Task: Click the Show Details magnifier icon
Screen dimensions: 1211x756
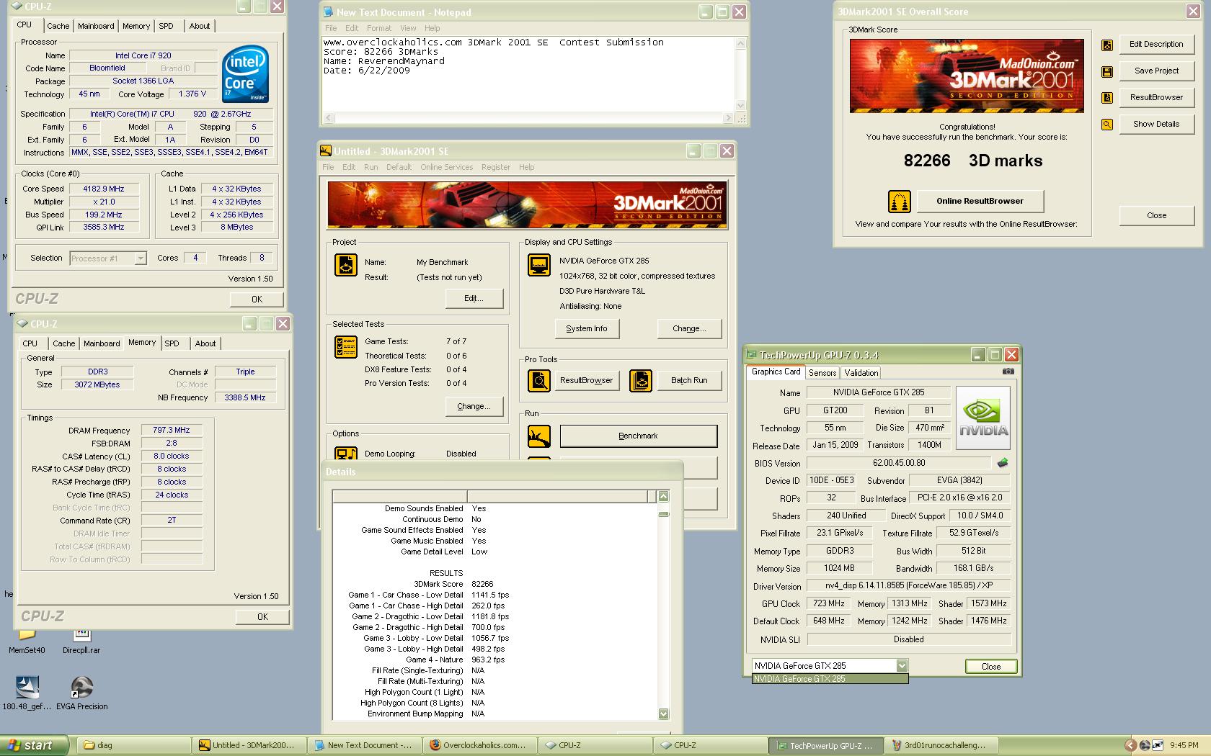Action: coord(1107,125)
